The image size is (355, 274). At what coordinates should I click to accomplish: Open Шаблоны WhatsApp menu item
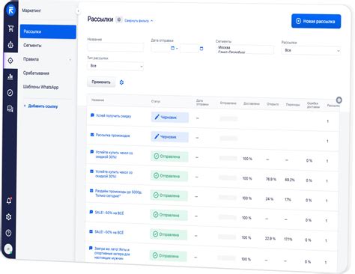(40, 87)
